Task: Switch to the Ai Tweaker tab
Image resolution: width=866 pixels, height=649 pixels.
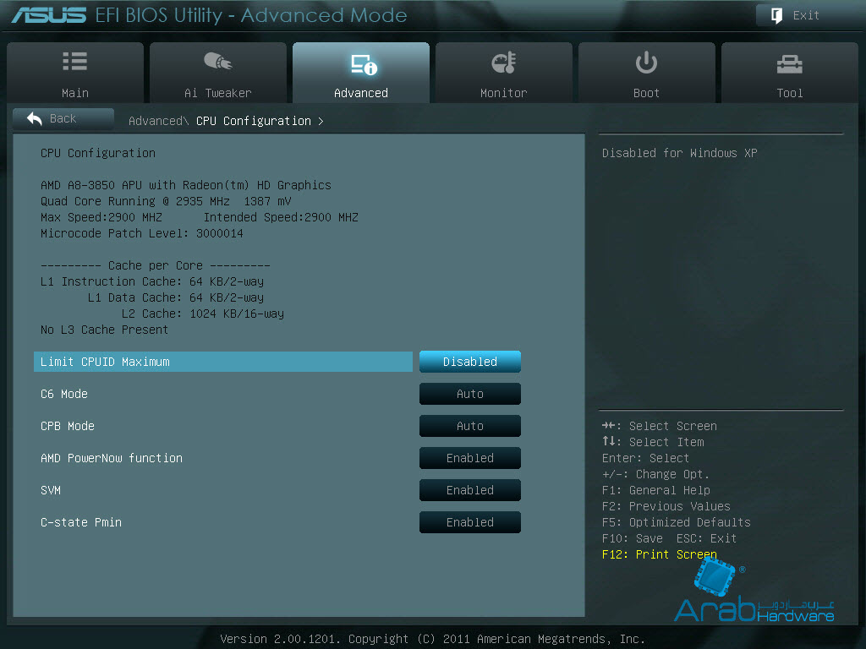Action: [218, 73]
